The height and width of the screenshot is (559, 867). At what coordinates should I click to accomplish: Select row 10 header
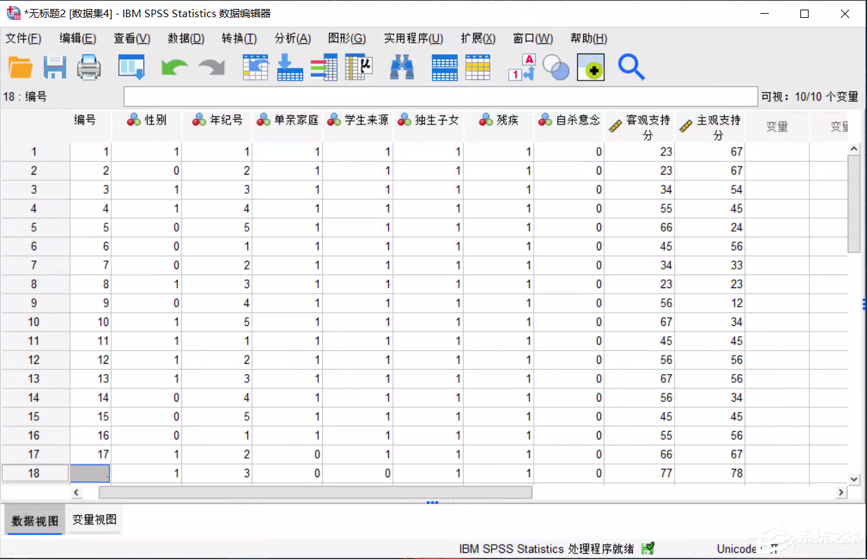click(x=34, y=322)
